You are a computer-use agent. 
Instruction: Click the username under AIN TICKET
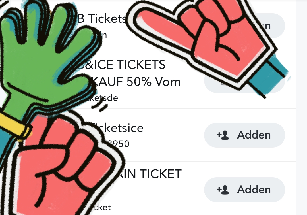click(x=102, y=207)
